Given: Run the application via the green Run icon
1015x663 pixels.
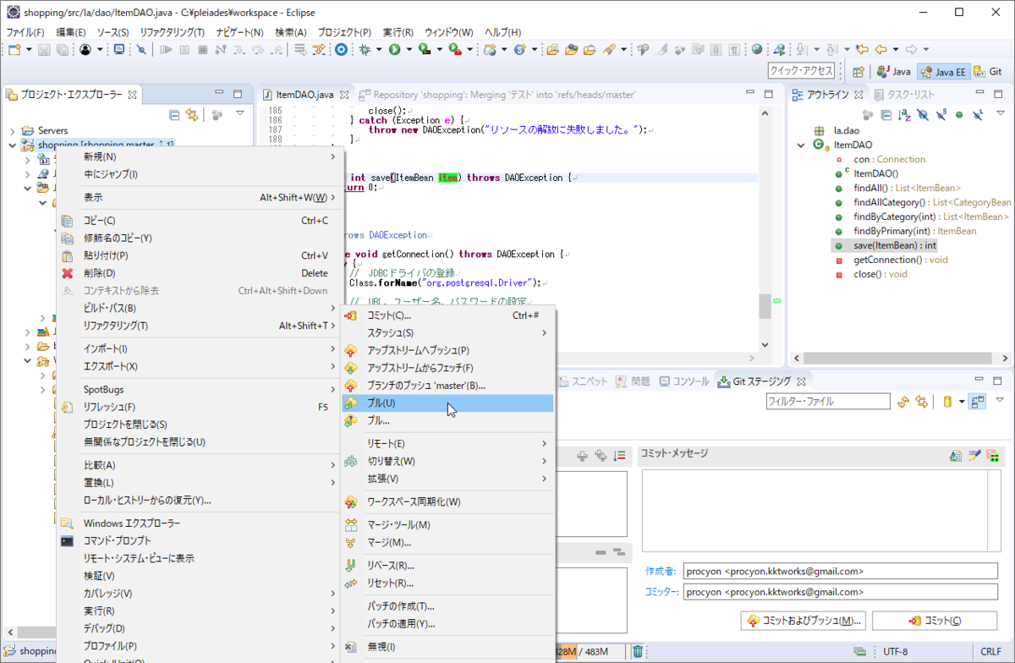Looking at the screenshot, I should click(x=395, y=49).
